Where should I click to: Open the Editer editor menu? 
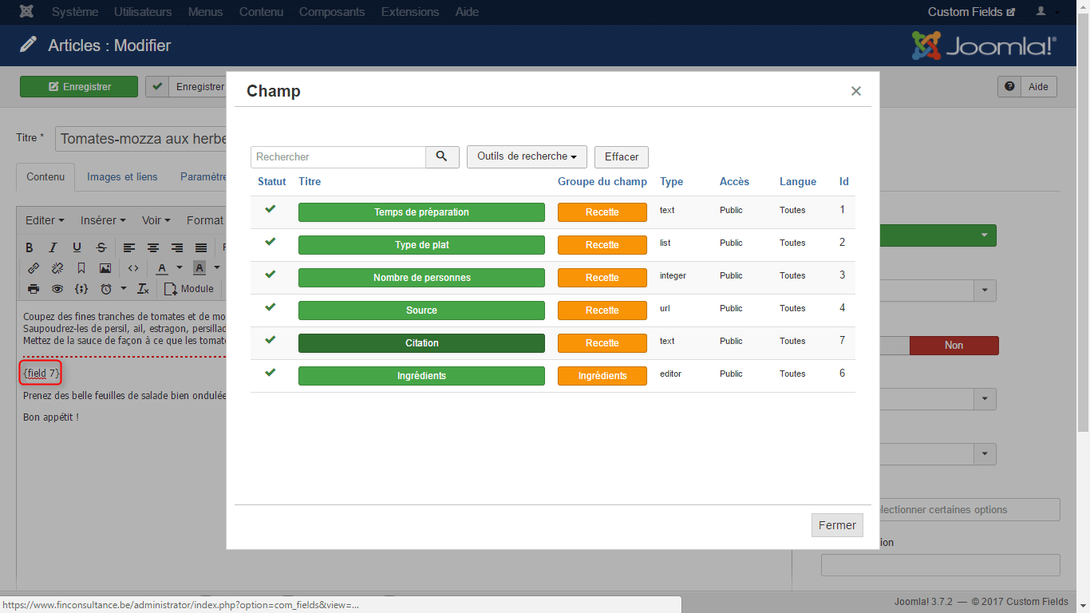point(45,220)
